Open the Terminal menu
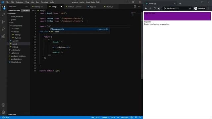This screenshot has height=119, width=212. tap(45, 2)
